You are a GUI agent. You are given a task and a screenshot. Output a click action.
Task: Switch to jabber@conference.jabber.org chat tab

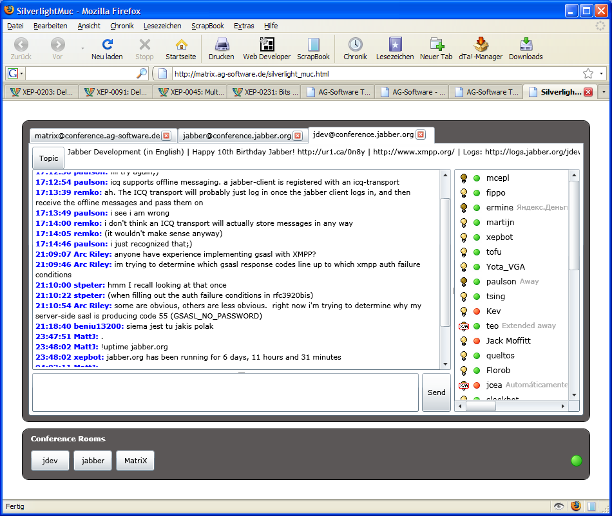point(236,136)
